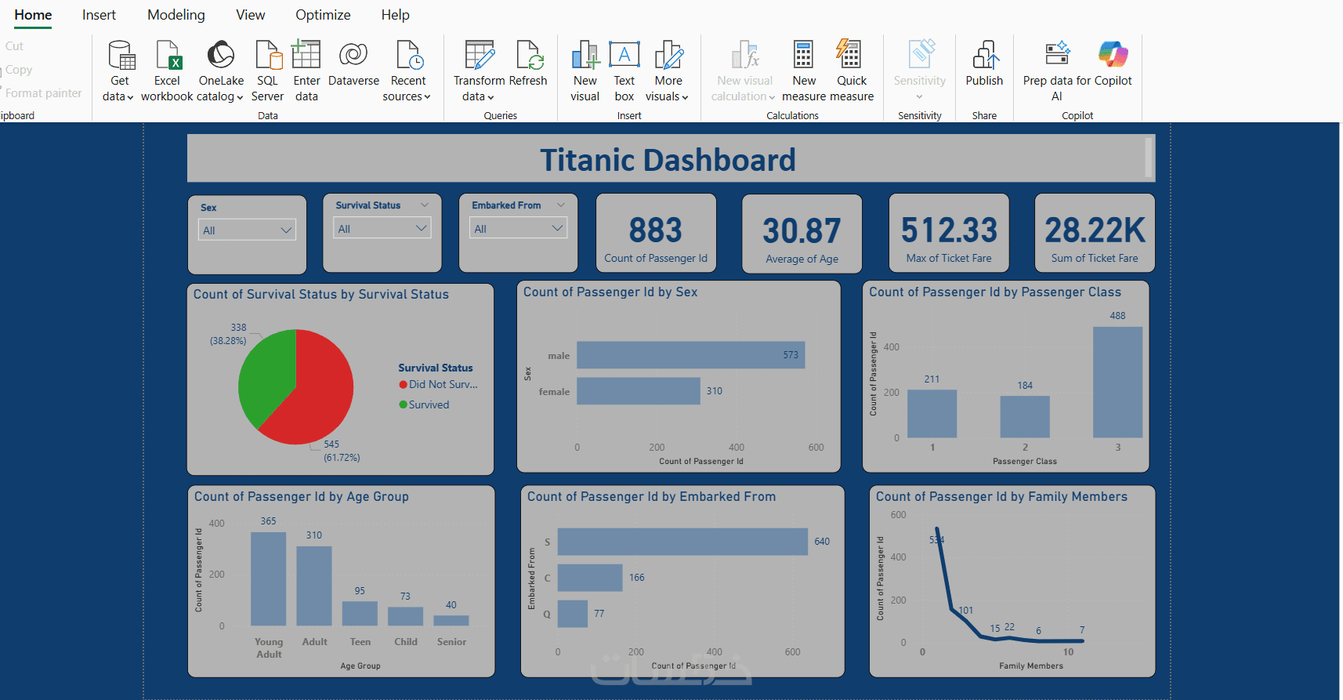Screen dimensions: 1343x700
Task: Select the Senior age group column
Action: pos(451,621)
